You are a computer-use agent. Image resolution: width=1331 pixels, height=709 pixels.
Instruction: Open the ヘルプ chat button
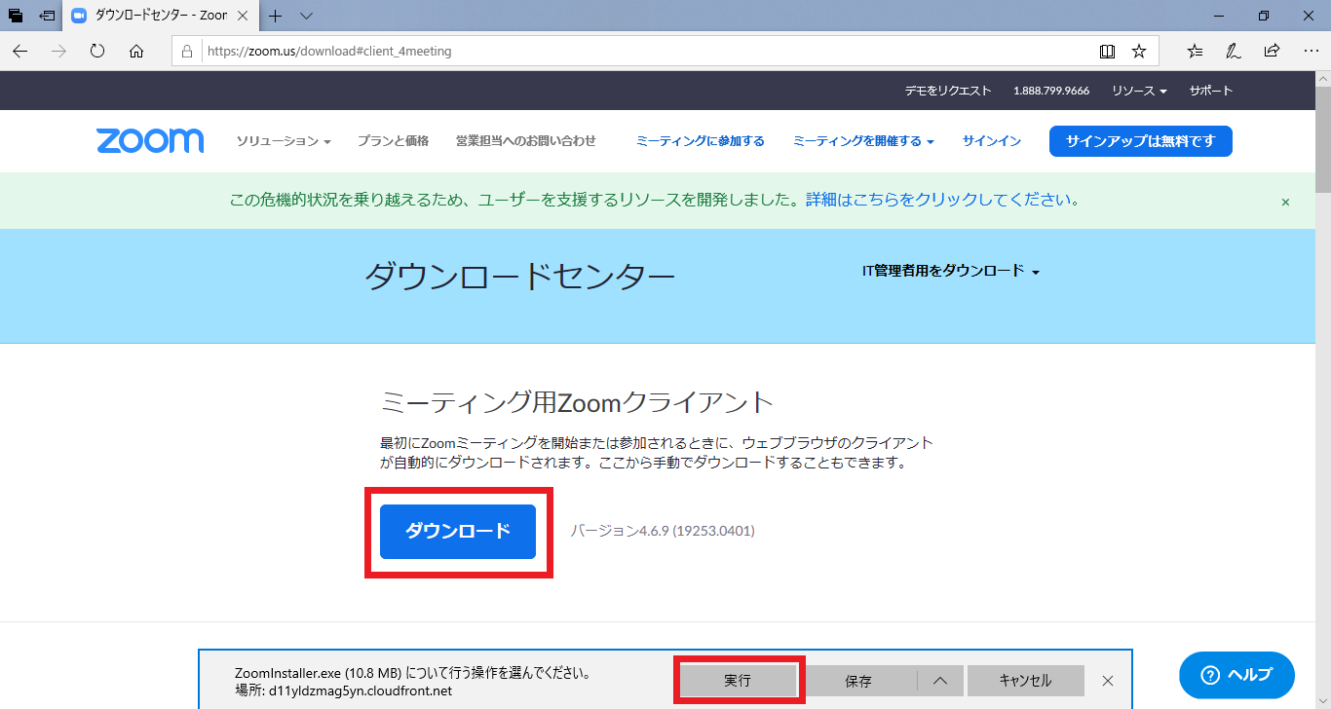coord(1236,675)
